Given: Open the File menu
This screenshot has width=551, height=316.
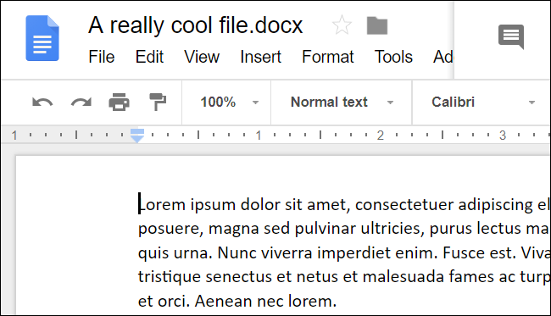Looking at the screenshot, I should point(102,57).
